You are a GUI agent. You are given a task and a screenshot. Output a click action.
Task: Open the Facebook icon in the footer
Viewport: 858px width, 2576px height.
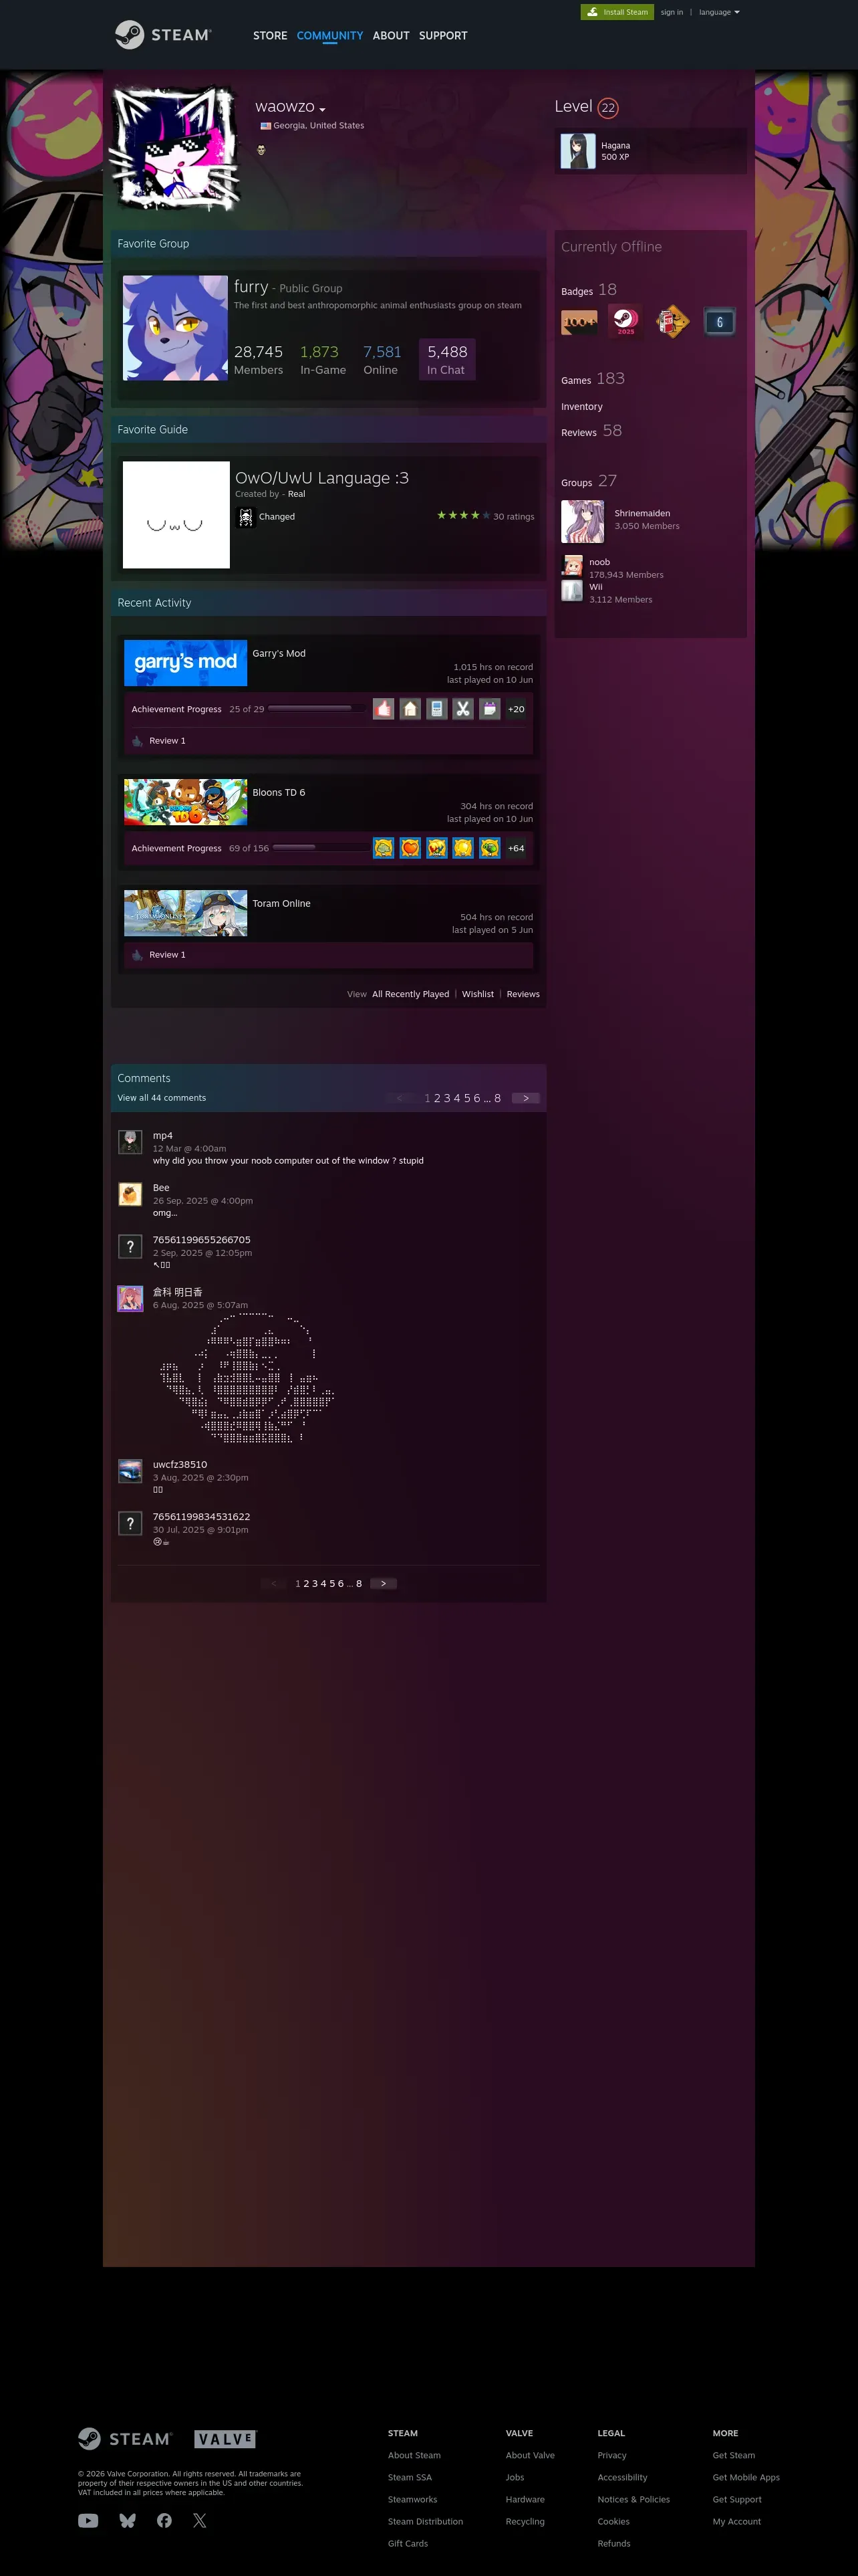click(164, 2521)
